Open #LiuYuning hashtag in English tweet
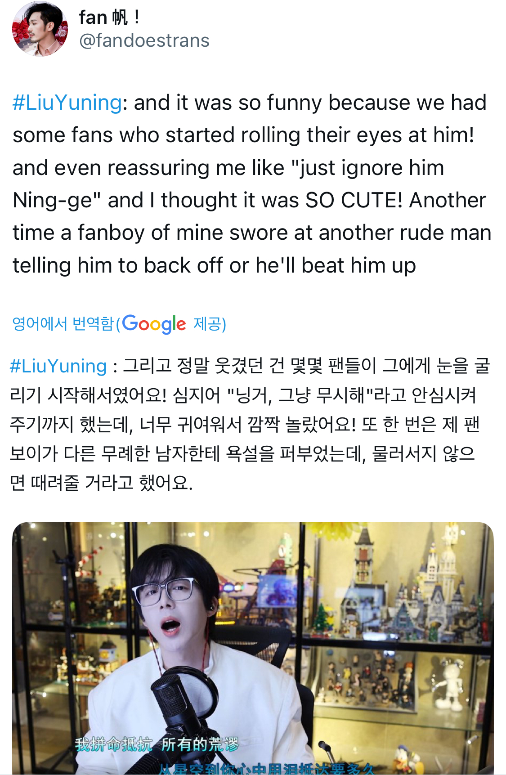The height and width of the screenshot is (775, 506). pyautogui.click(x=67, y=103)
